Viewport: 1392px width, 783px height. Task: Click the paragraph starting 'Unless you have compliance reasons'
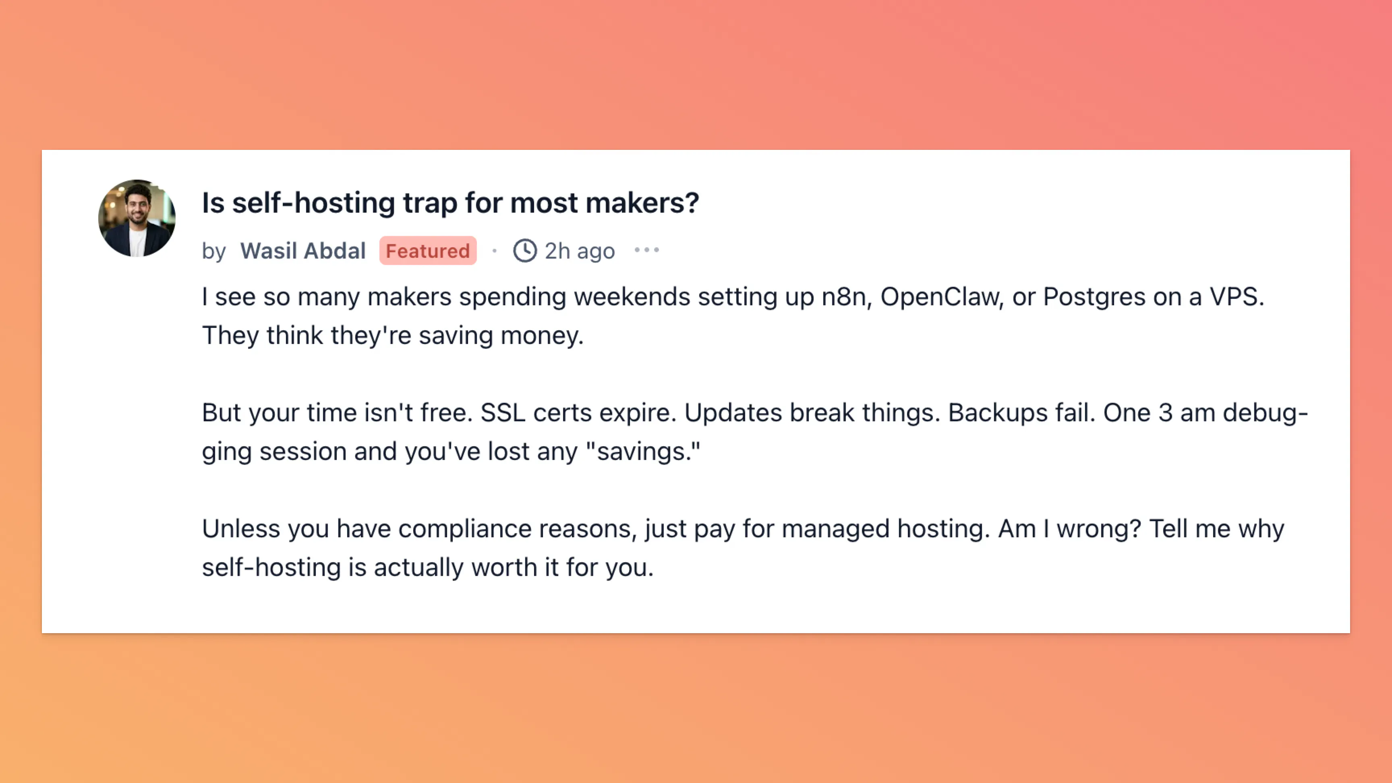[743, 547]
